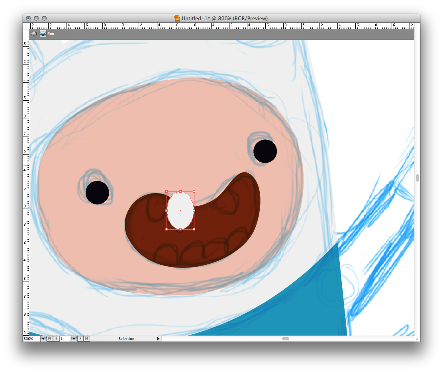Click the ruler origin corner box
This screenshot has width=443, height=373.
[x=26, y=25]
